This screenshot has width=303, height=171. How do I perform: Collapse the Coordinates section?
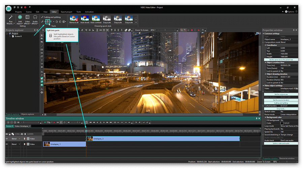[x=265, y=45]
